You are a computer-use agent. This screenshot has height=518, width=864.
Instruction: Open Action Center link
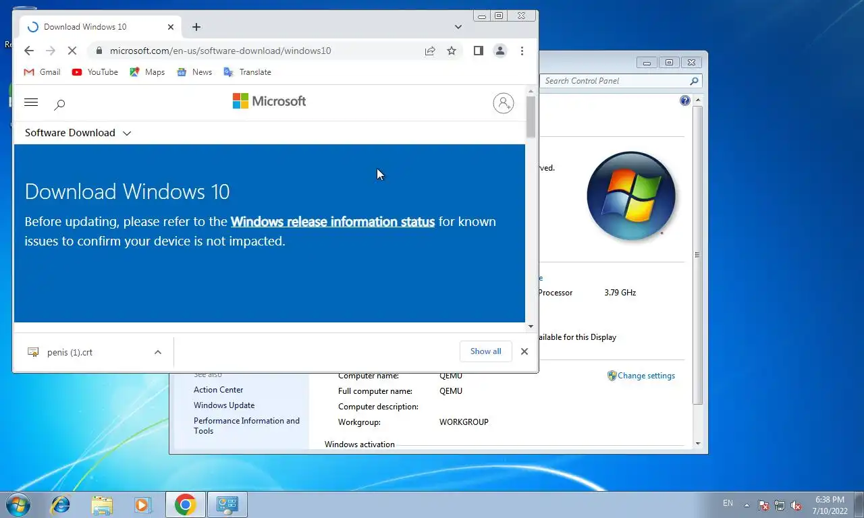pos(218,390)
